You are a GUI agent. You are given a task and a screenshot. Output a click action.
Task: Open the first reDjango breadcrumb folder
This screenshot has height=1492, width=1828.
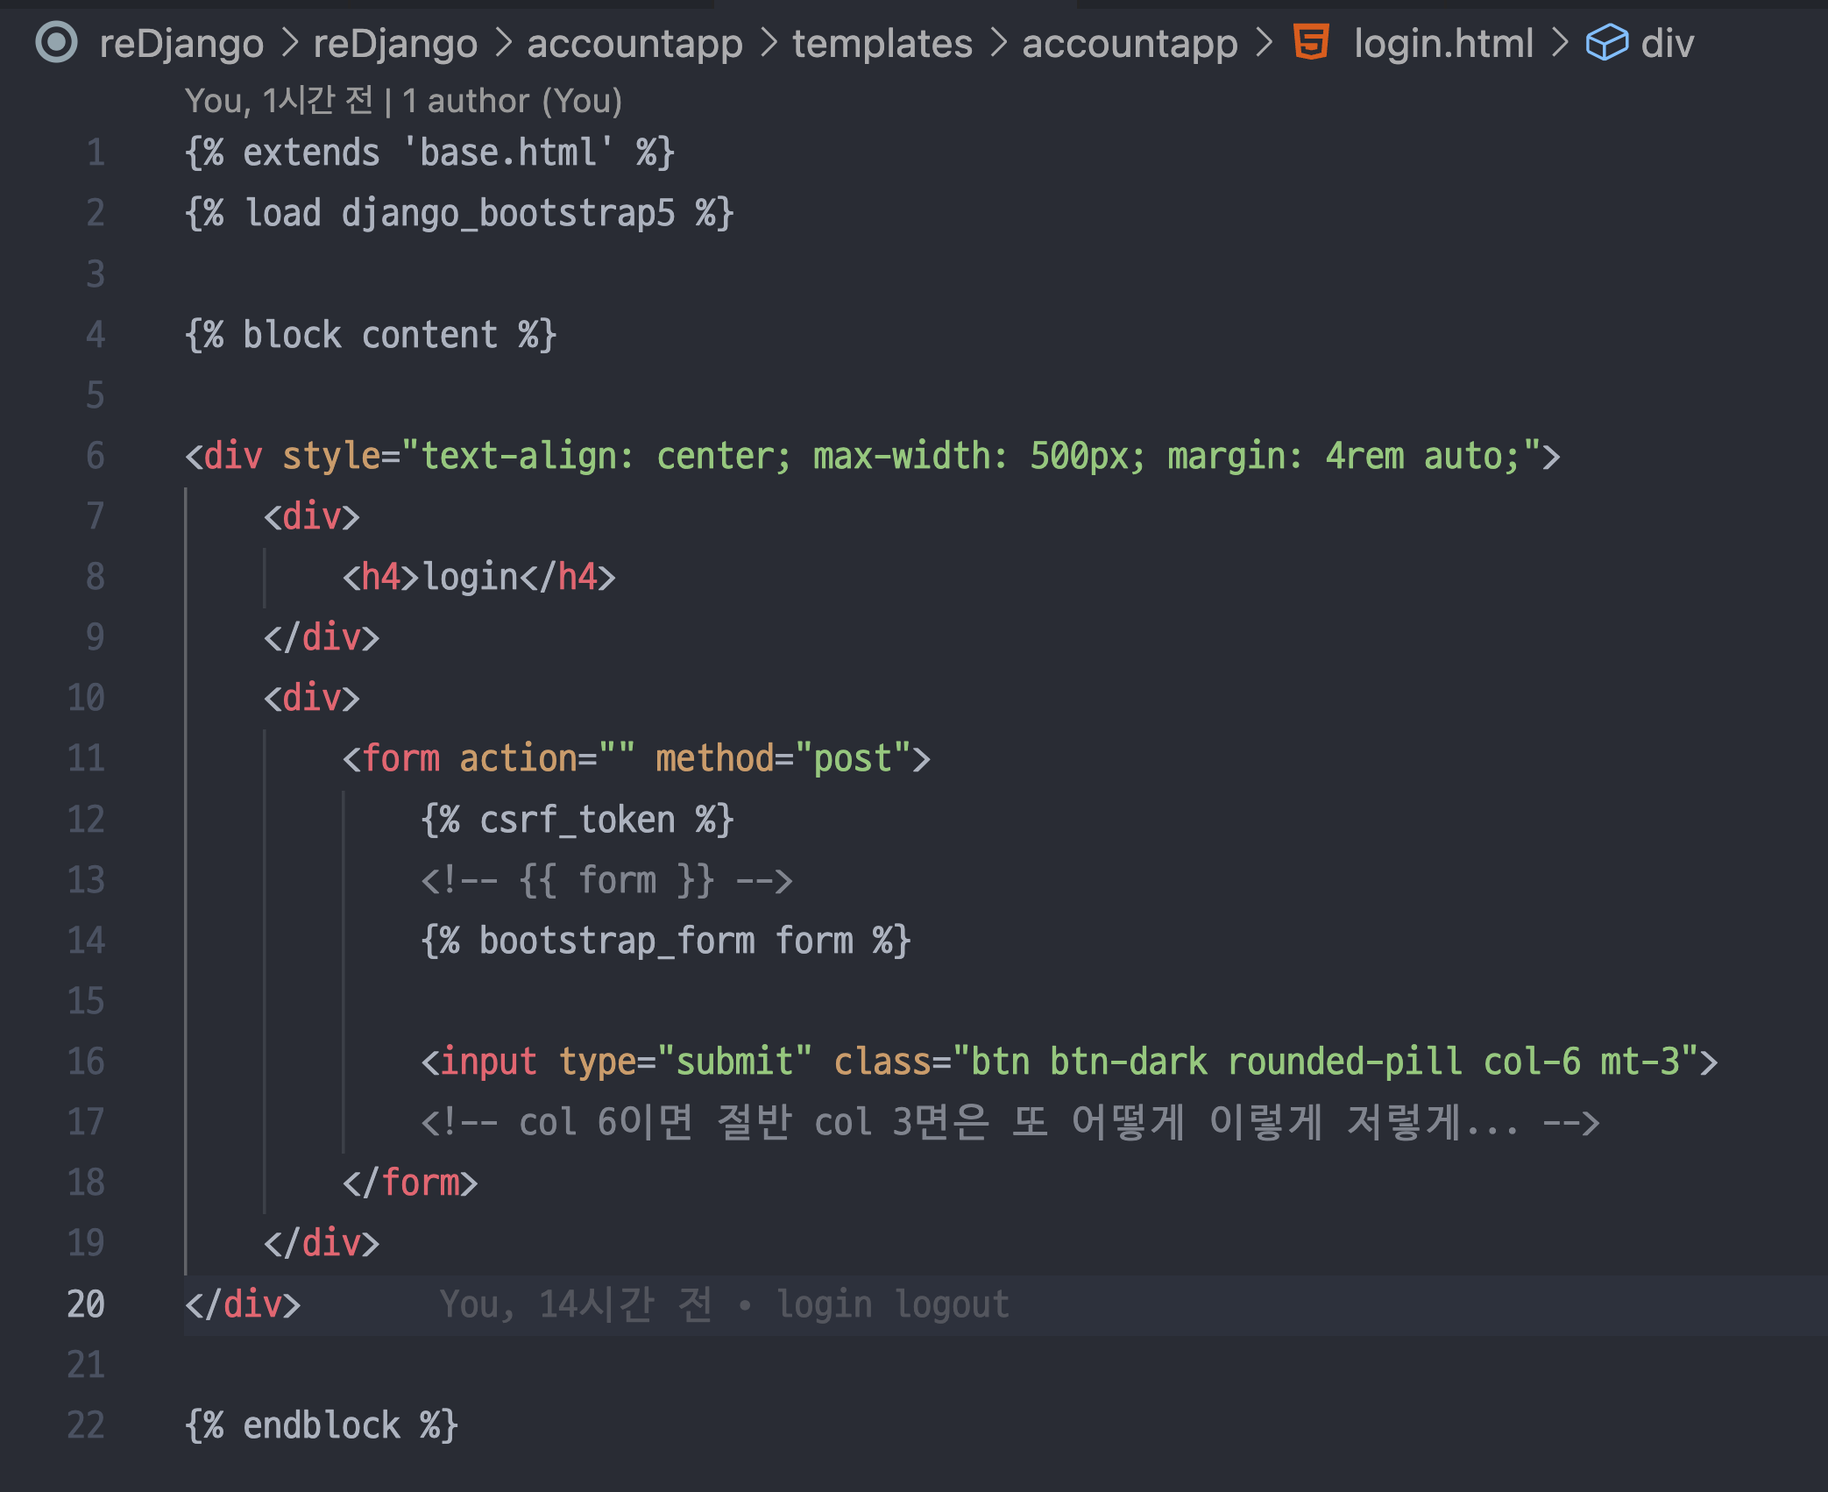tap(181, 43)
